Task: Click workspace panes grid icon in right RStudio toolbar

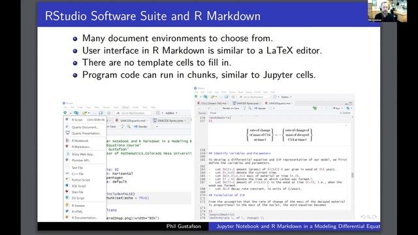Action: [x=275, y=97]
